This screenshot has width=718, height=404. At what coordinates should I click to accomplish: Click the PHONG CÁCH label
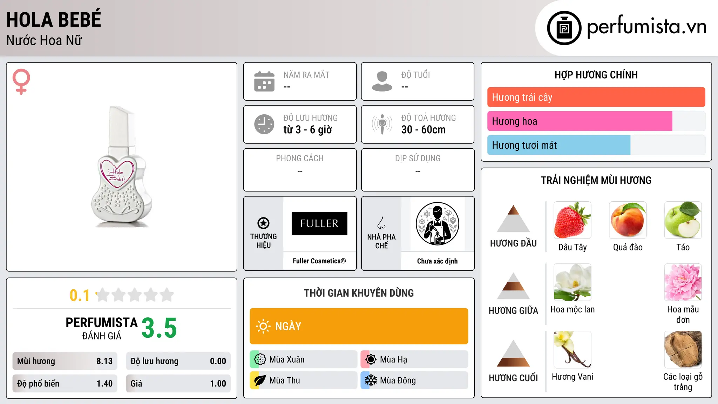coord(300,159)
